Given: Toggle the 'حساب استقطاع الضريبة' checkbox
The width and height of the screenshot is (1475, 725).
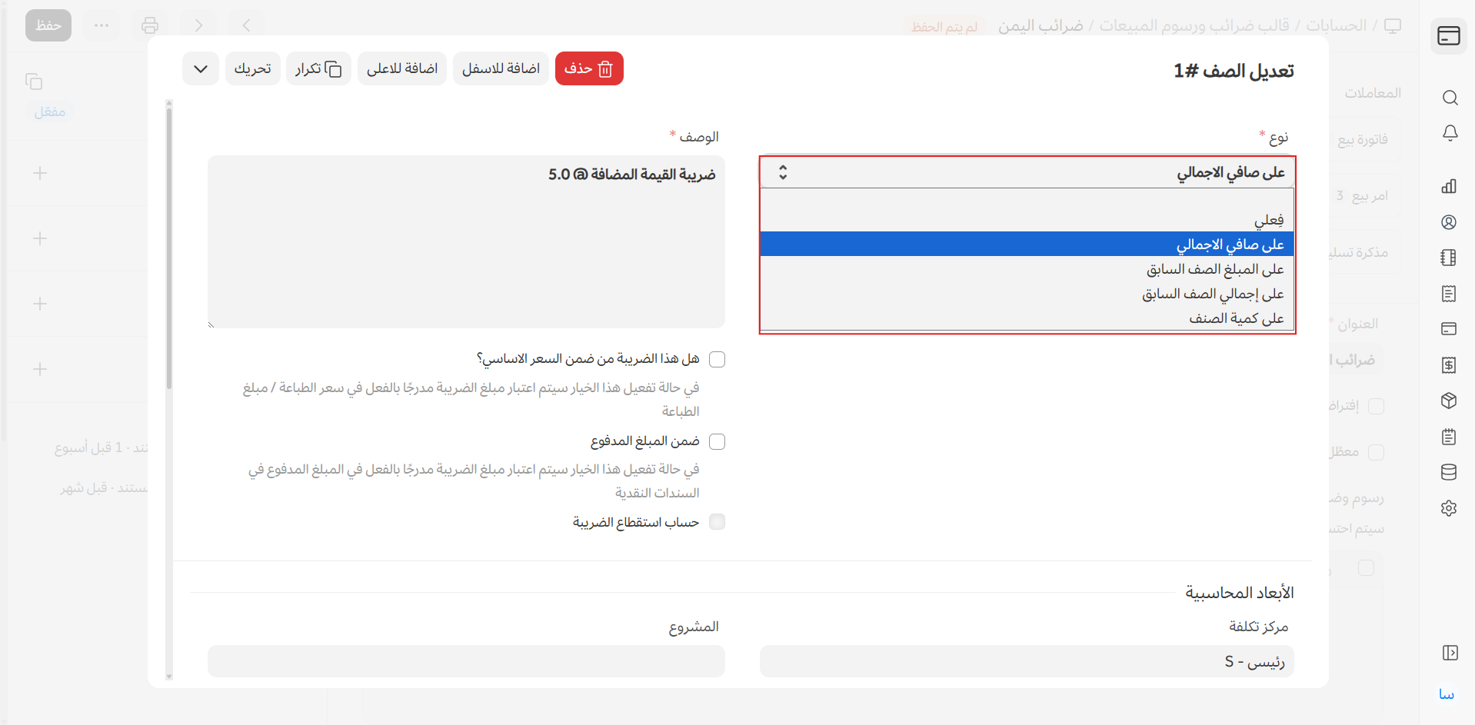Looking at the screenshot, I should [717, 522].
